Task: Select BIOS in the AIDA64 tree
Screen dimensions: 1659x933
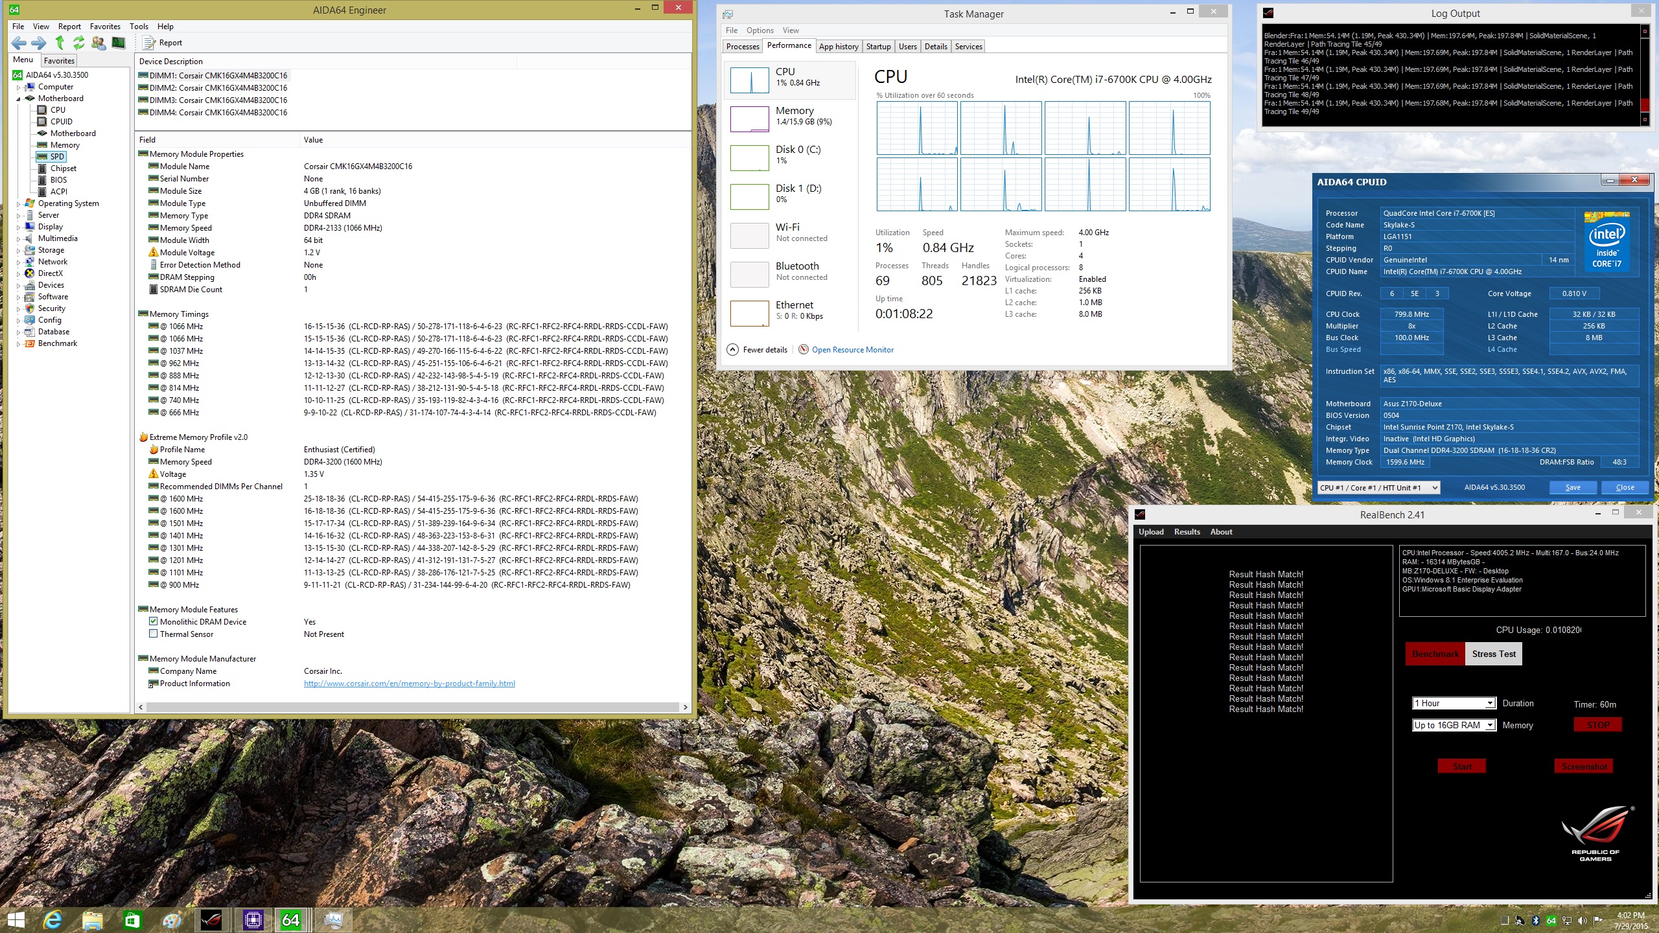Action: [58, 179]
